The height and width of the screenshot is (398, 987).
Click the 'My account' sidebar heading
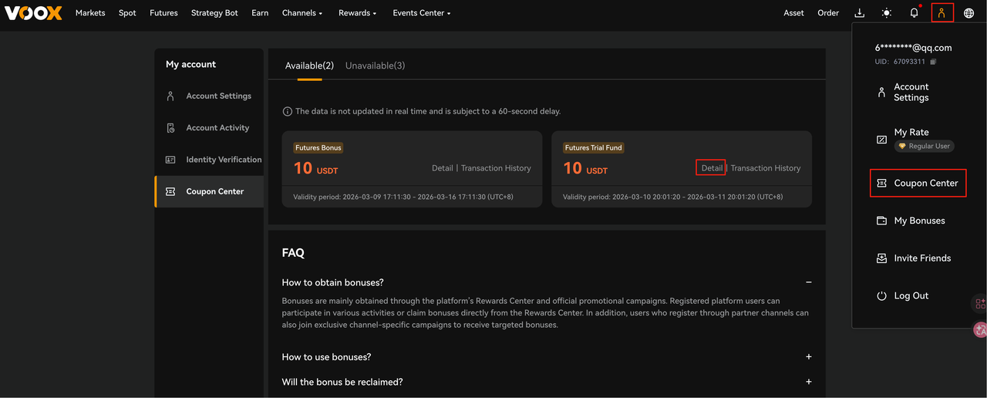[190, 64]
